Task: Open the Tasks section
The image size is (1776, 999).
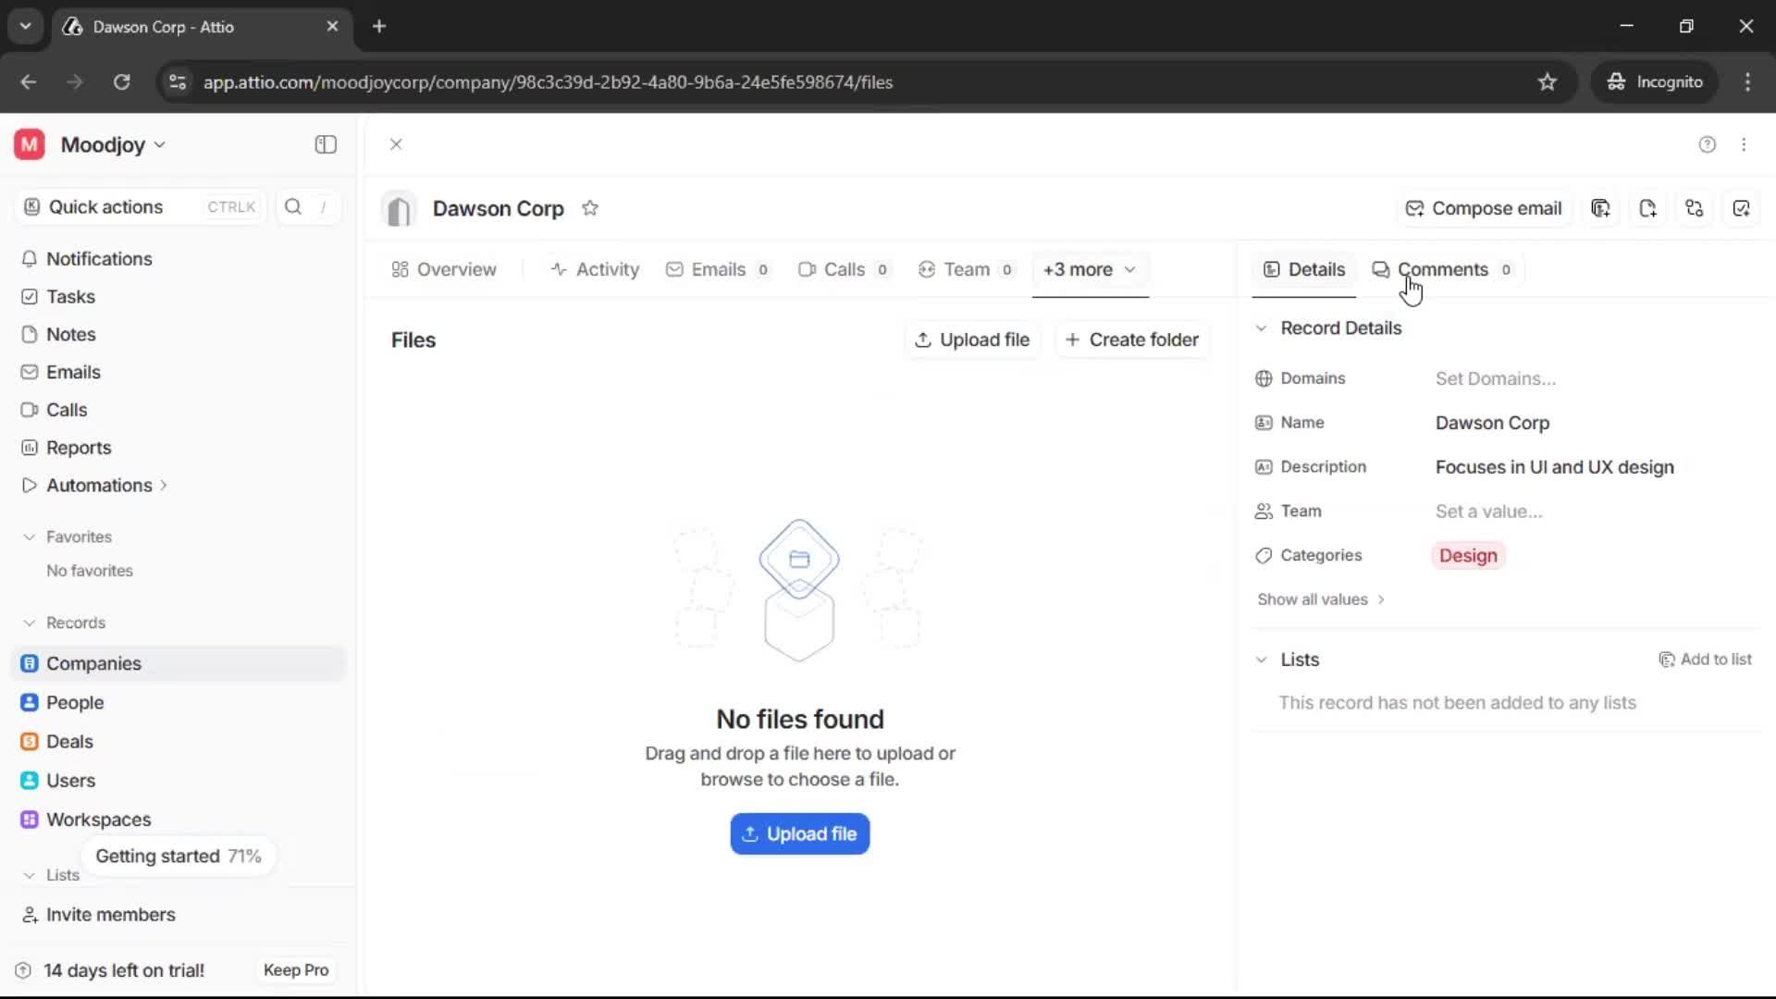Action: click(x=70, y=297)
